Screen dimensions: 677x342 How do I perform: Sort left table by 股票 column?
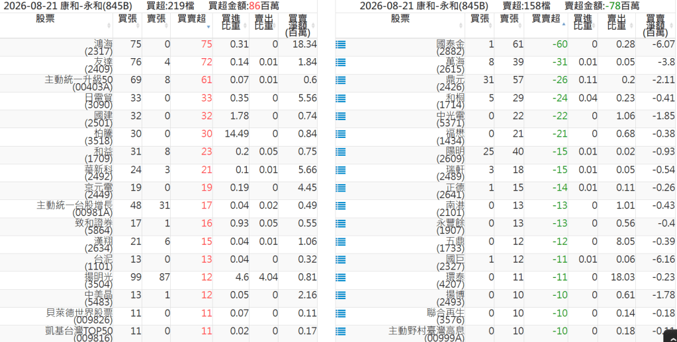(x=56, y=25)
